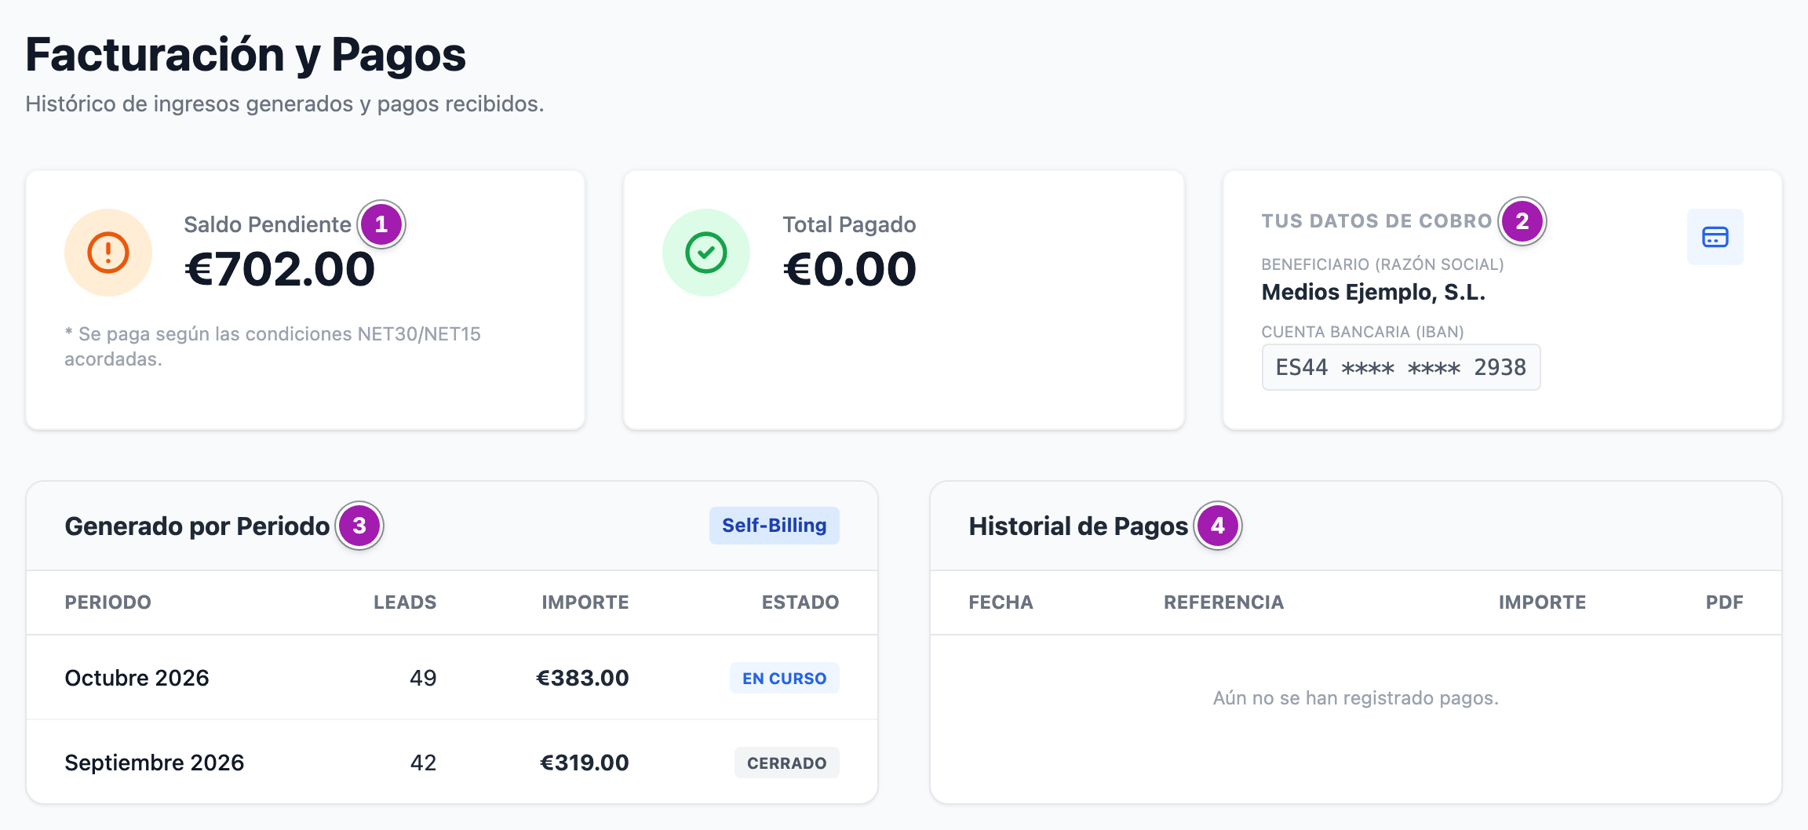Image resolution: width=1808 pixels, height=830 pixels.
Task: Click the 'Aún no se han registrado pagos' message
Action: coord(1356,698)
